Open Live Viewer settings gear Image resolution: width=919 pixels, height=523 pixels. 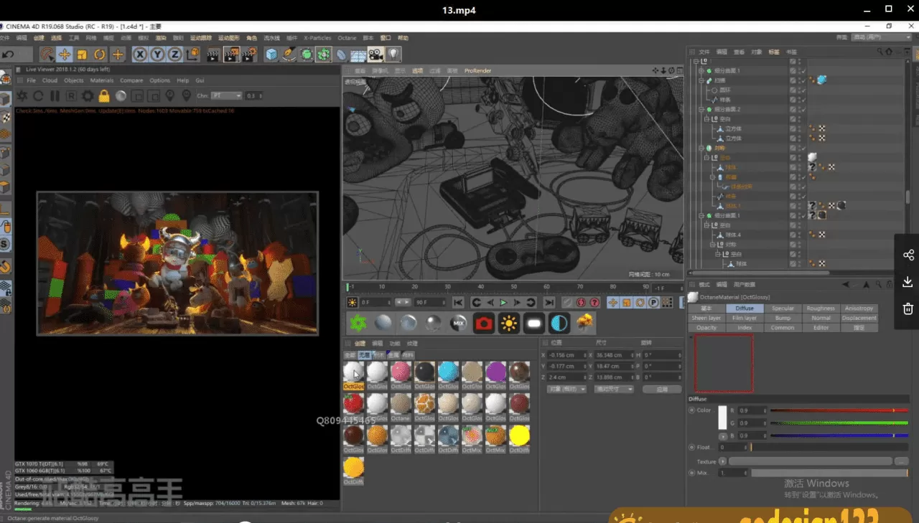pos(88,95)
